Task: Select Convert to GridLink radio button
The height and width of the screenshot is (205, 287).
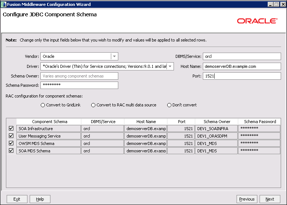Action: click(43, 105)
